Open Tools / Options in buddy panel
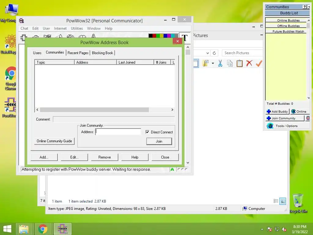This screenshot has height=235, width=313. coord(282,126)
